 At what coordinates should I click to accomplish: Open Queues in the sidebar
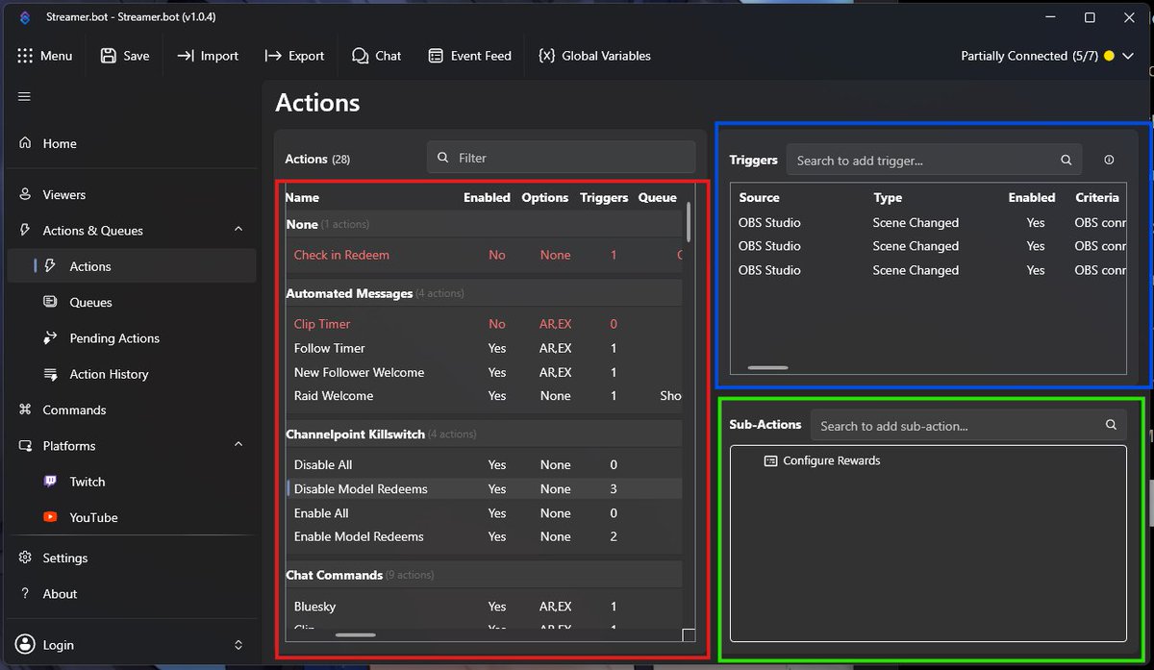[x=132, y=302]
